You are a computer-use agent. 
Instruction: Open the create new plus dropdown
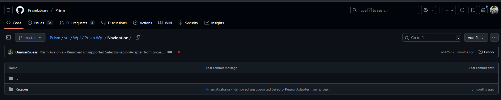point(449,10)
